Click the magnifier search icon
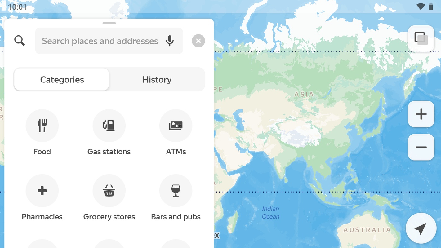441x248 pixels. pyautogui.click(x=20, y=41)
